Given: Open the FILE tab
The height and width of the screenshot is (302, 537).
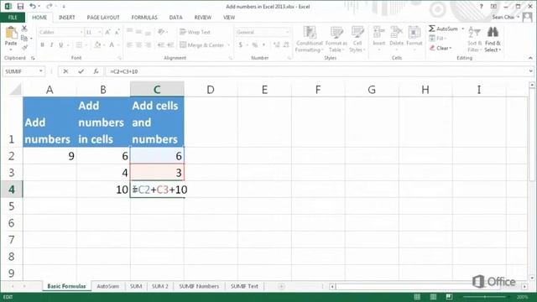Looking at the screenshot, I should pos(13,17).
